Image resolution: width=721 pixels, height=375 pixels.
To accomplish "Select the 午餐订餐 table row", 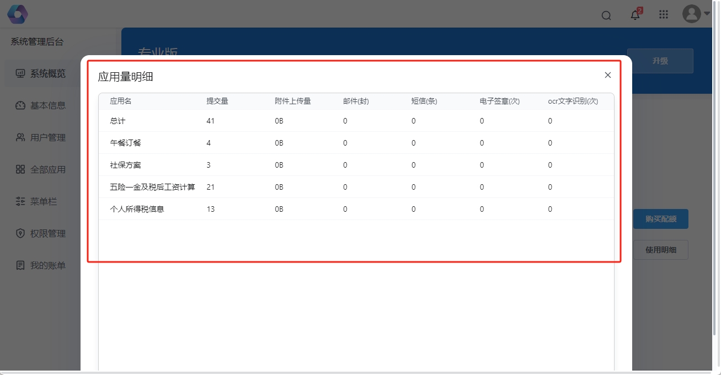I will (356, 143).
